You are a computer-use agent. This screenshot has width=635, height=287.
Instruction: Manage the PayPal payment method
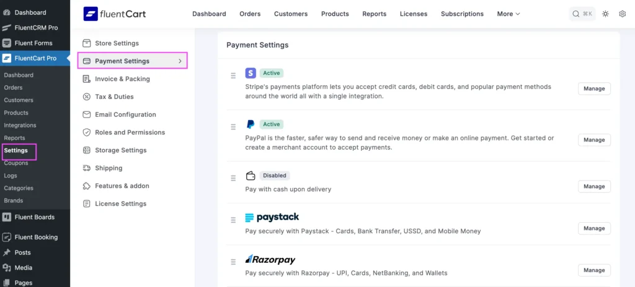594,140
